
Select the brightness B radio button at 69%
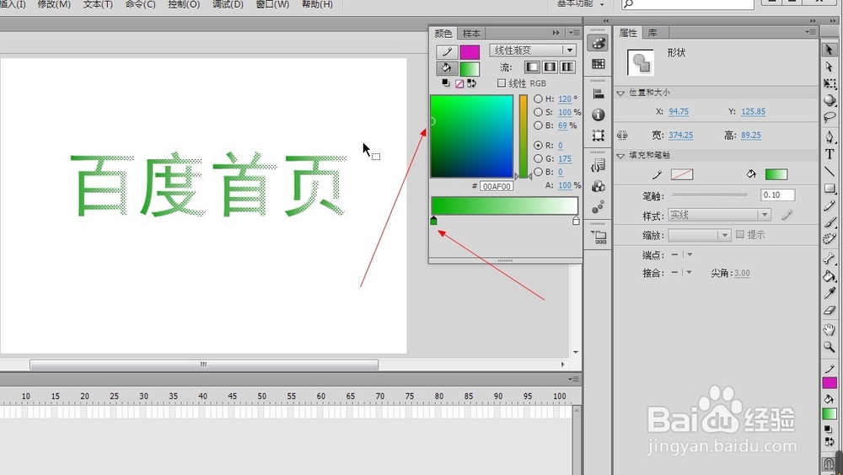click(538, 125)
